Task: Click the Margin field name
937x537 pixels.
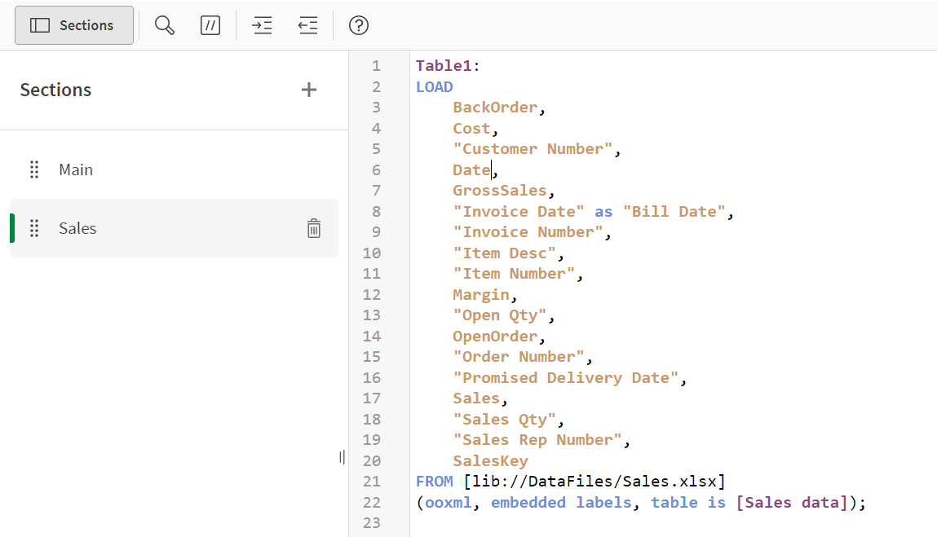Action: (x=481, y=294)
